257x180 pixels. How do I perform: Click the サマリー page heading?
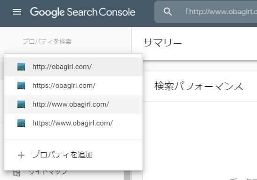[x=162, y=43]
